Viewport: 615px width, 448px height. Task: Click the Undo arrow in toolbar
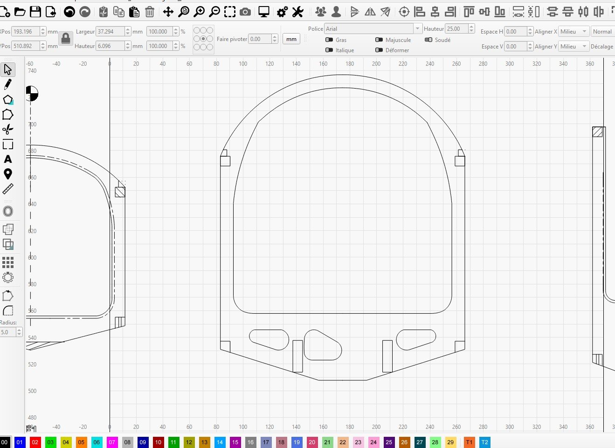coord(69,12)
